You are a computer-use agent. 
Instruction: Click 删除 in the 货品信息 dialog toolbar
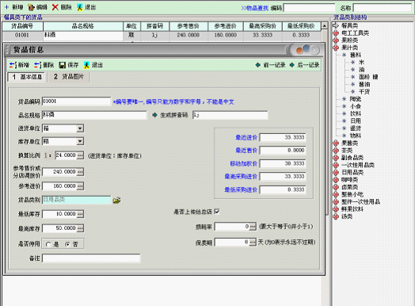click(x=44, y=65)
